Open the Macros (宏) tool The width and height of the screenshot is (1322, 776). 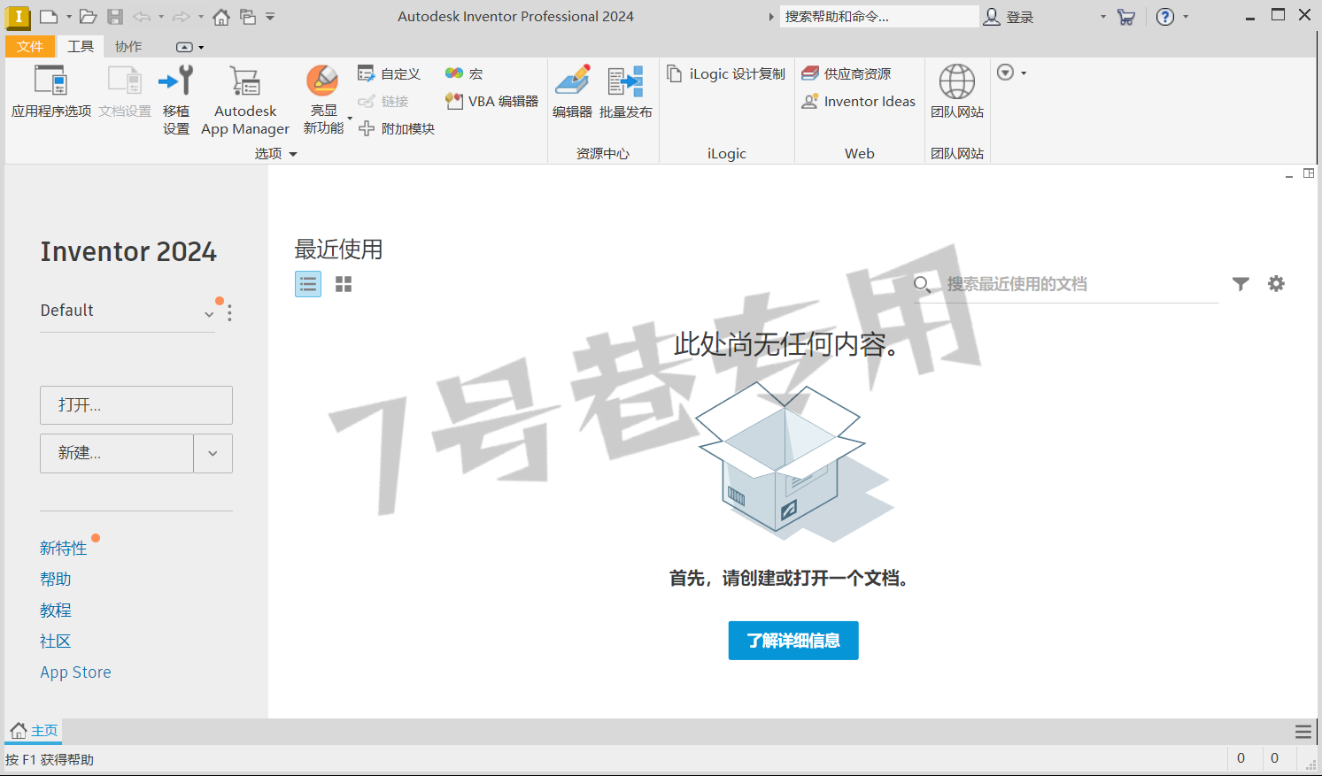[464, 74]
